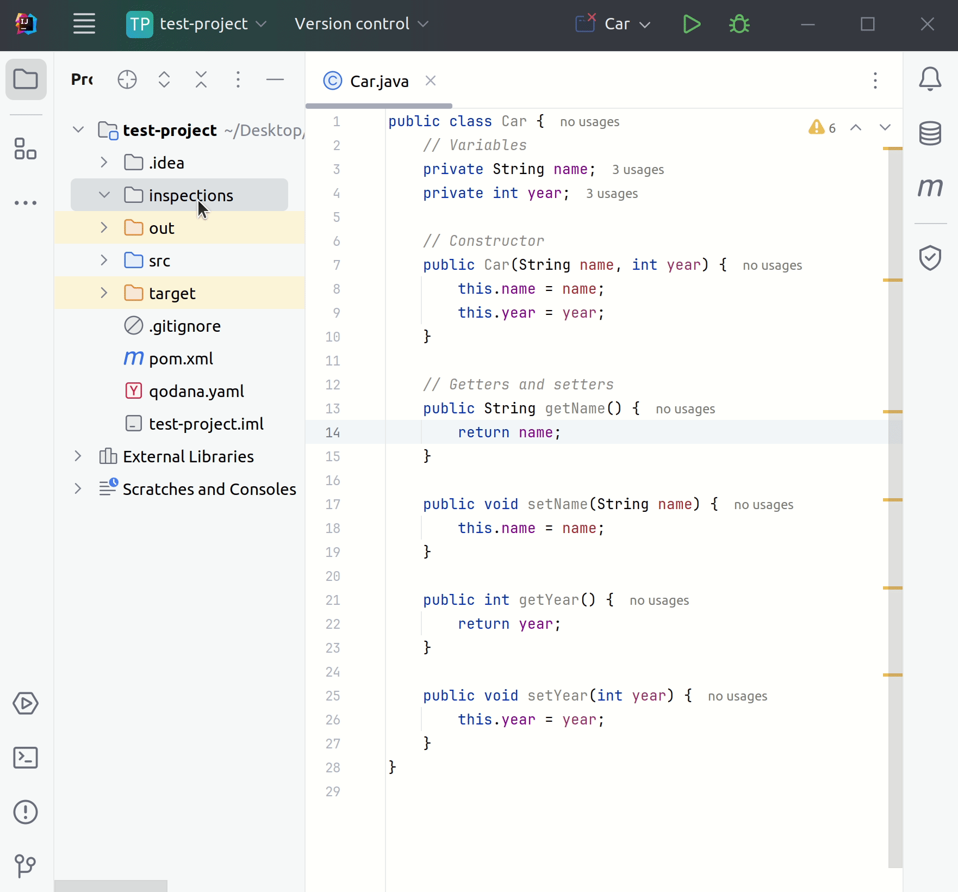Close the Car.java tab
This screenshot has height=892, width=958.
pyautogui.click(x=431, y=80)
